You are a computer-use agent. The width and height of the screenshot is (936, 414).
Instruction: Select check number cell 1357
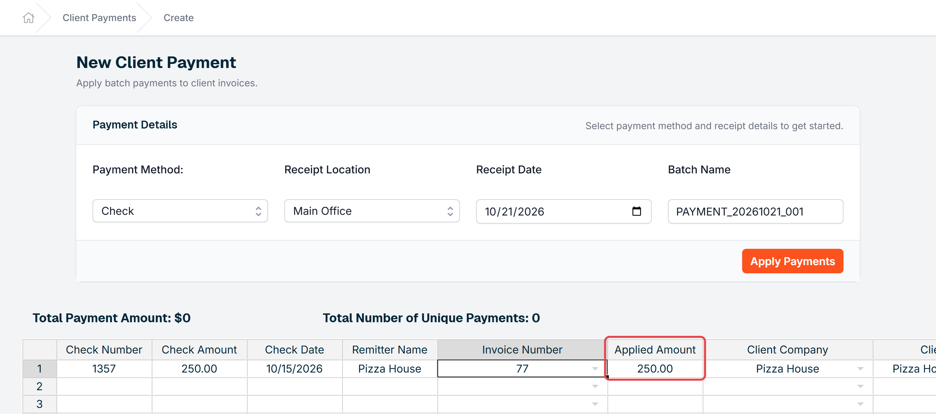coord(104,368)
